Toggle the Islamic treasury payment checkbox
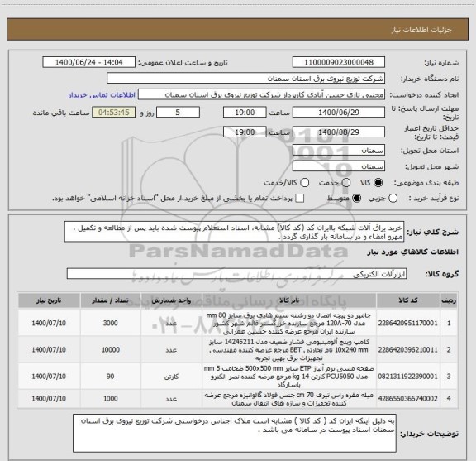476x461 pixels. (x=300, y=199)
